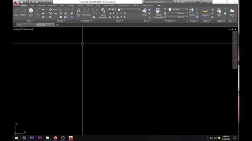The height and width of the screenshot is (141, 252).
Task: Expand the Annotation panel
Action: coord(87,21)
